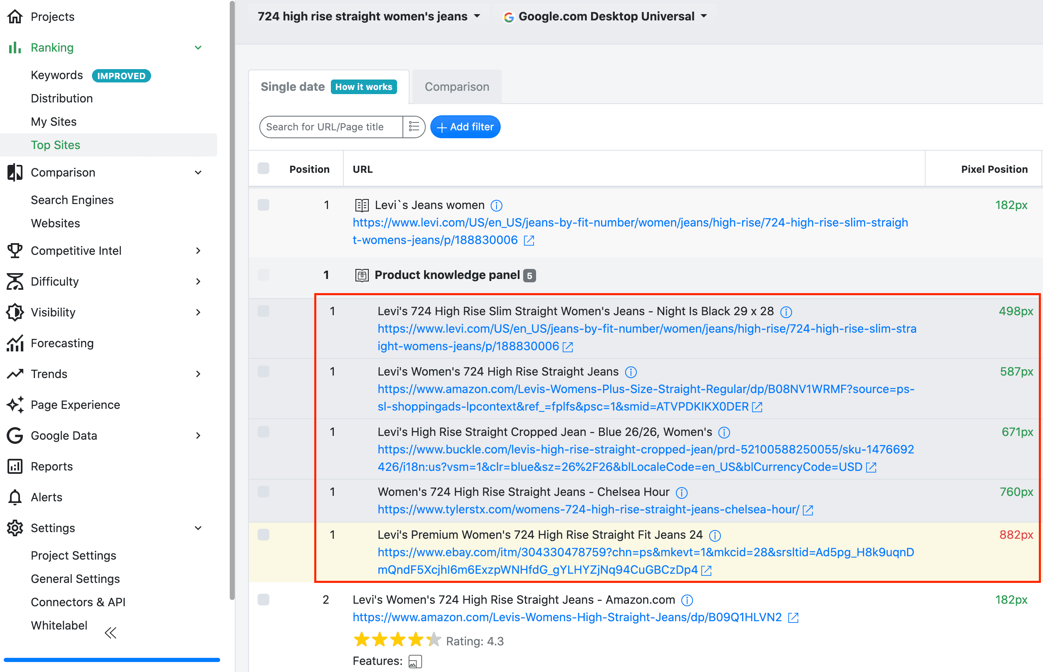This screenshot has width=1043, height=672.
Task: Open the keyword dropdown '724 high rise straight women's jeans'
Action: tap(369, 17)
